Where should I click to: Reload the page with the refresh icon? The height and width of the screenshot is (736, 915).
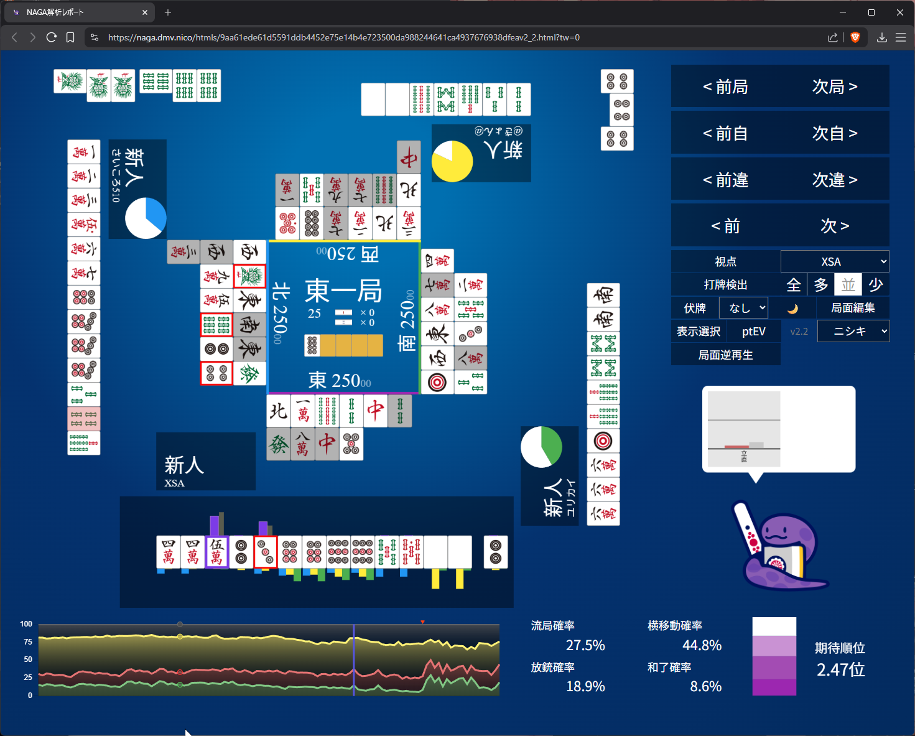tap(52, 37)
